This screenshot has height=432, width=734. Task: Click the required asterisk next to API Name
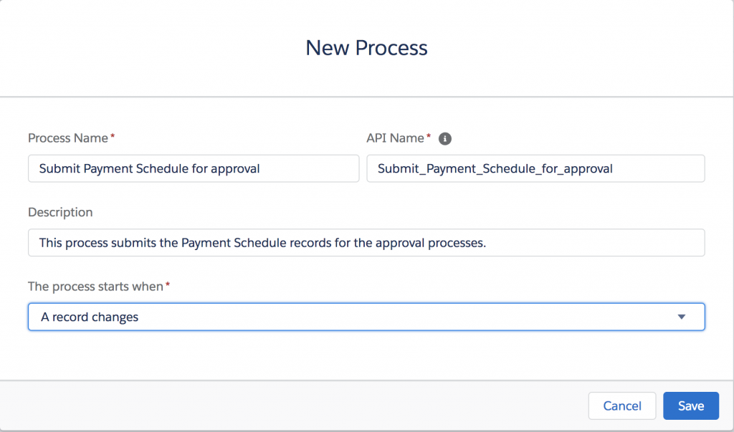tap(428, 135)
